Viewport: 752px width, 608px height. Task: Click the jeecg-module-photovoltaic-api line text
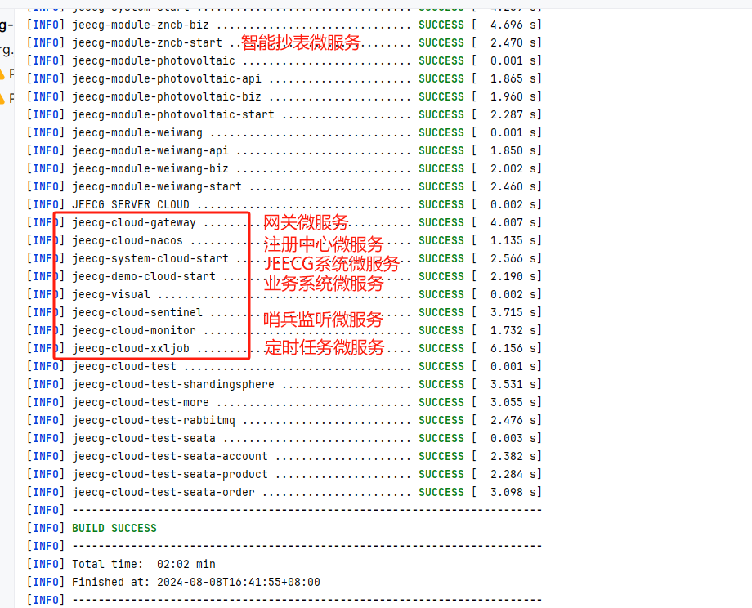click(x=167, y=78)
